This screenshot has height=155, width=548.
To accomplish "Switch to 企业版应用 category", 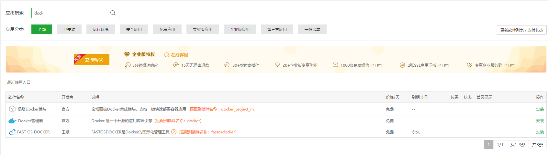I will pyautogui.click(x=240, y=29).
